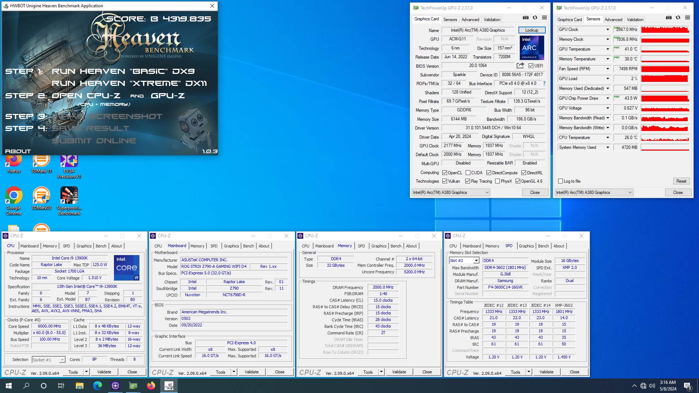Click the Driver Version field in GPU-Z

coord(493,128)
